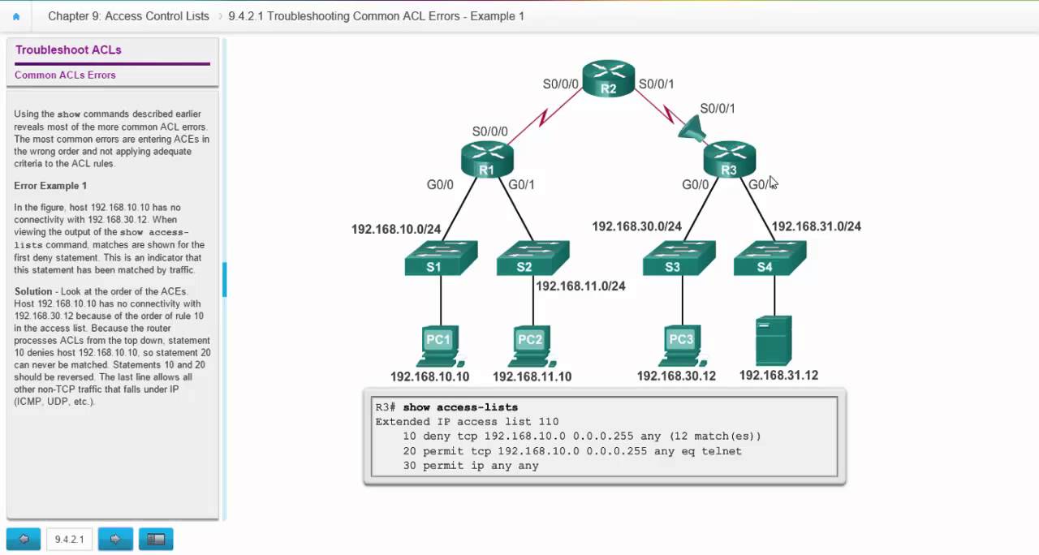This screenshot has width=1039, height=555.
Task: Click the left panel scrollbar thumb
Action: (225, 279)
